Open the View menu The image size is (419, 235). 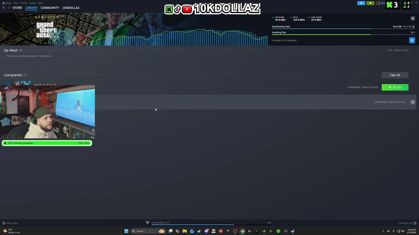pos(16,3)
